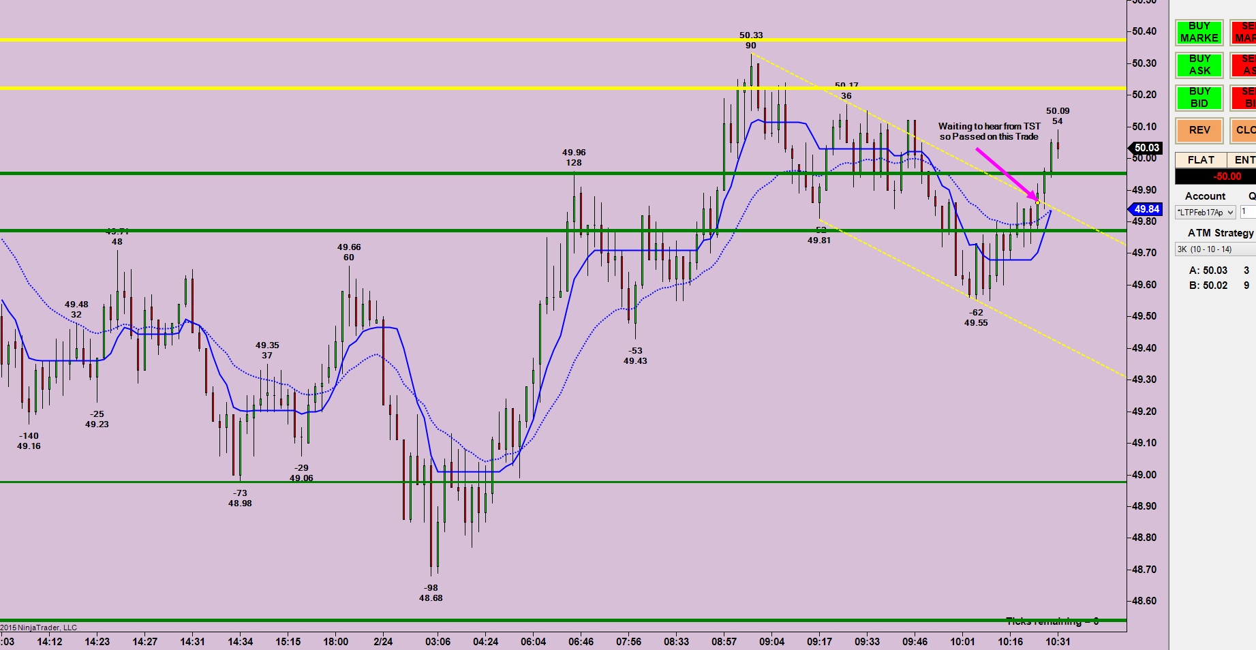Click the orange CLOSE position button
1256x650 pixels.
(x=1244, y=130)
